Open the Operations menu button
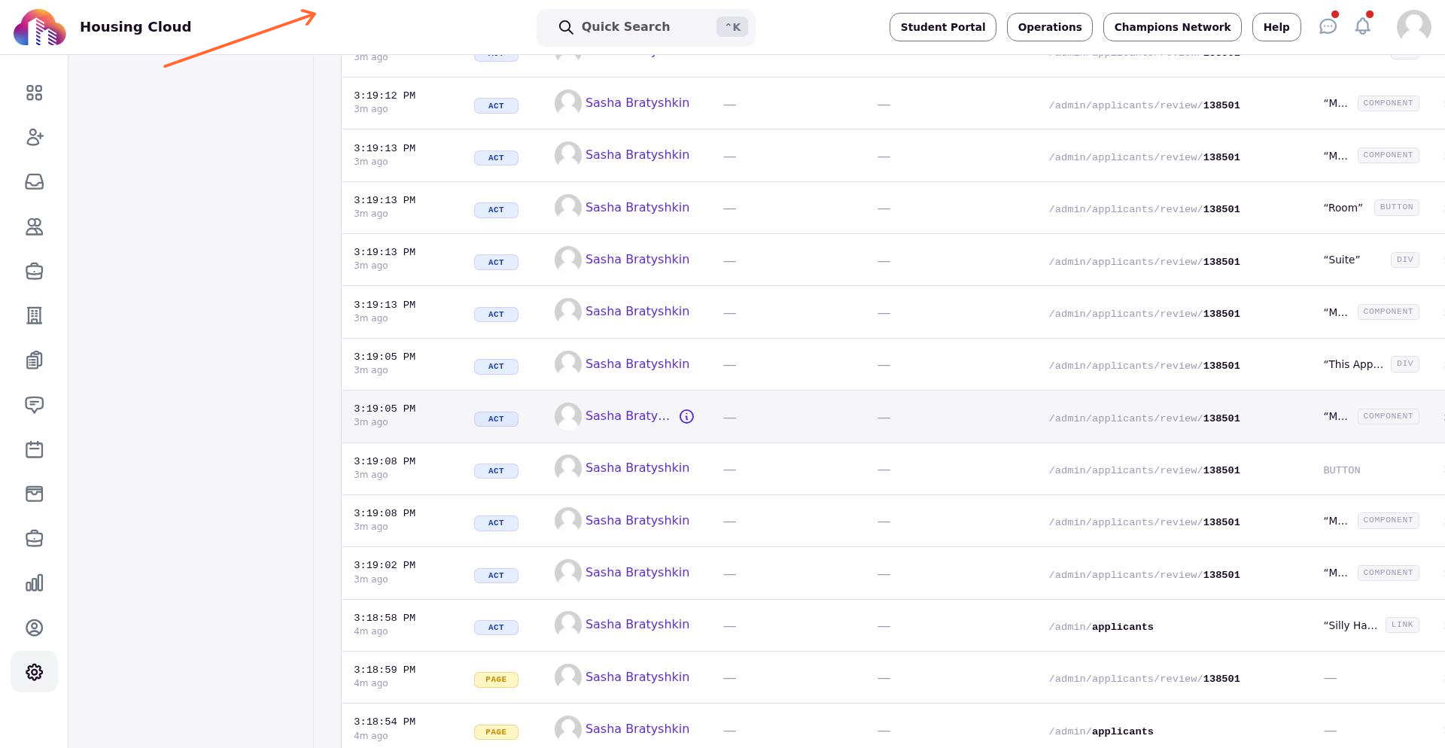This screenshot has width=1445, height=748. point(1049,27)
